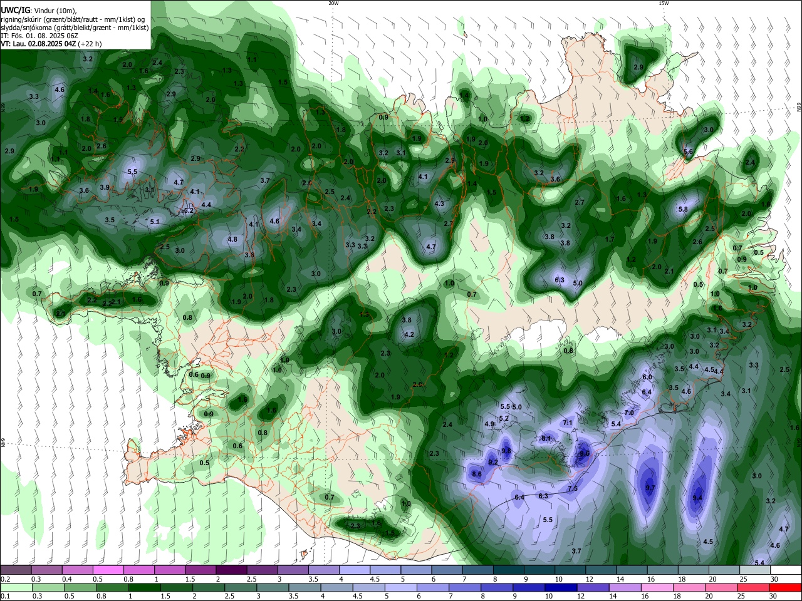Select the 9.8 precipitation value
This screenshot has height=601, width=802.
[506, 451]
